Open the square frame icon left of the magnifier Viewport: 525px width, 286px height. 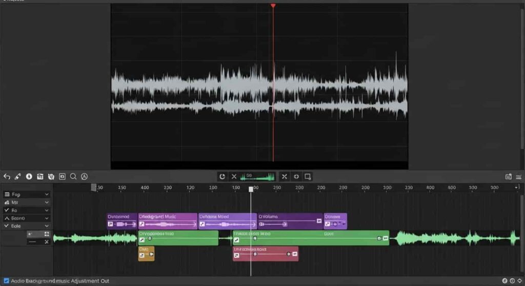[x=62, y=177]
